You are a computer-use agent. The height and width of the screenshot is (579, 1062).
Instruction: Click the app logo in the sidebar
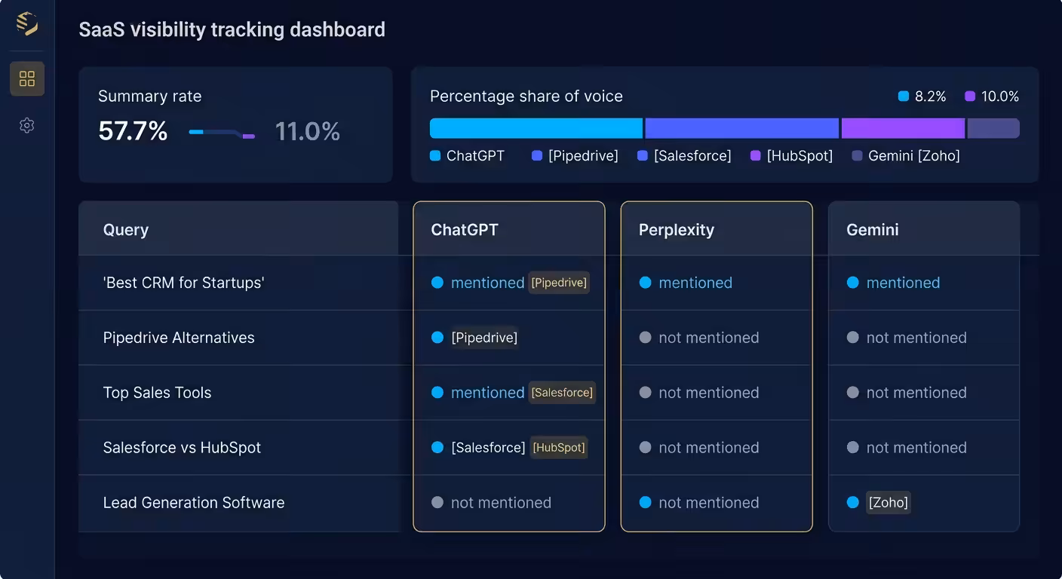(x=27, y=24)
